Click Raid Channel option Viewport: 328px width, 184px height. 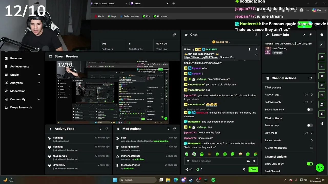(272, 171)
